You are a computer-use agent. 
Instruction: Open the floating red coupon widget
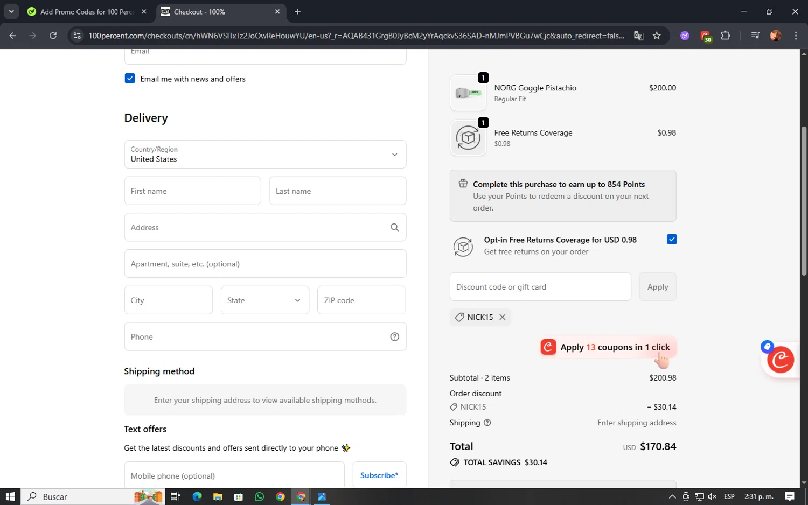point(781,360)
